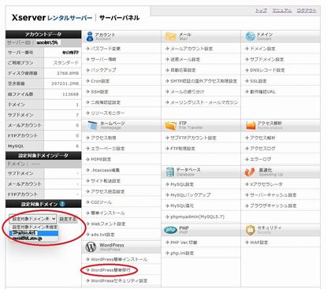The image size is (327, 289).
Task: Click the PHP section logo icon
Action: pyautogui.click(x=170, y=230)
